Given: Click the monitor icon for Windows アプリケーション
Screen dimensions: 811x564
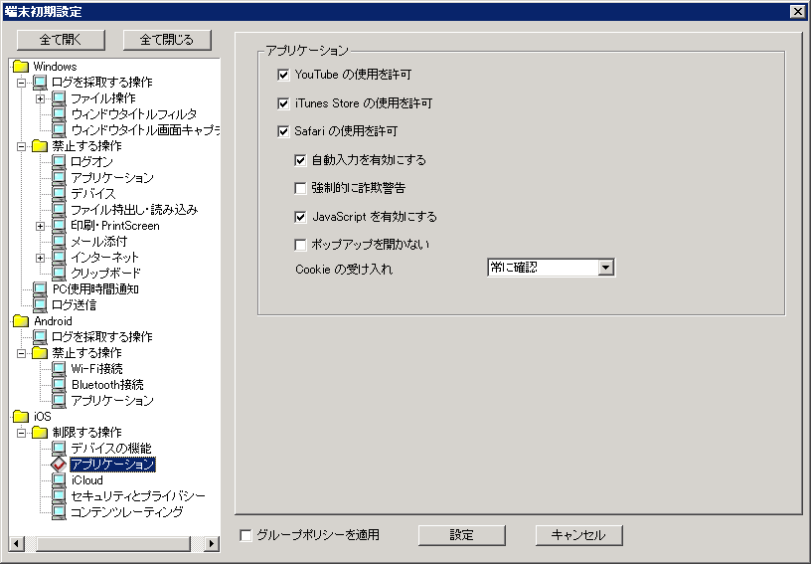Looking at the screenshot, I should point(59,178).
